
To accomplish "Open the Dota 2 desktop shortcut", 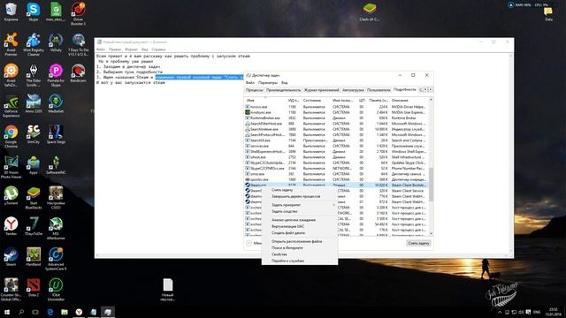I will pyautogui.click(x=34, y=288).
